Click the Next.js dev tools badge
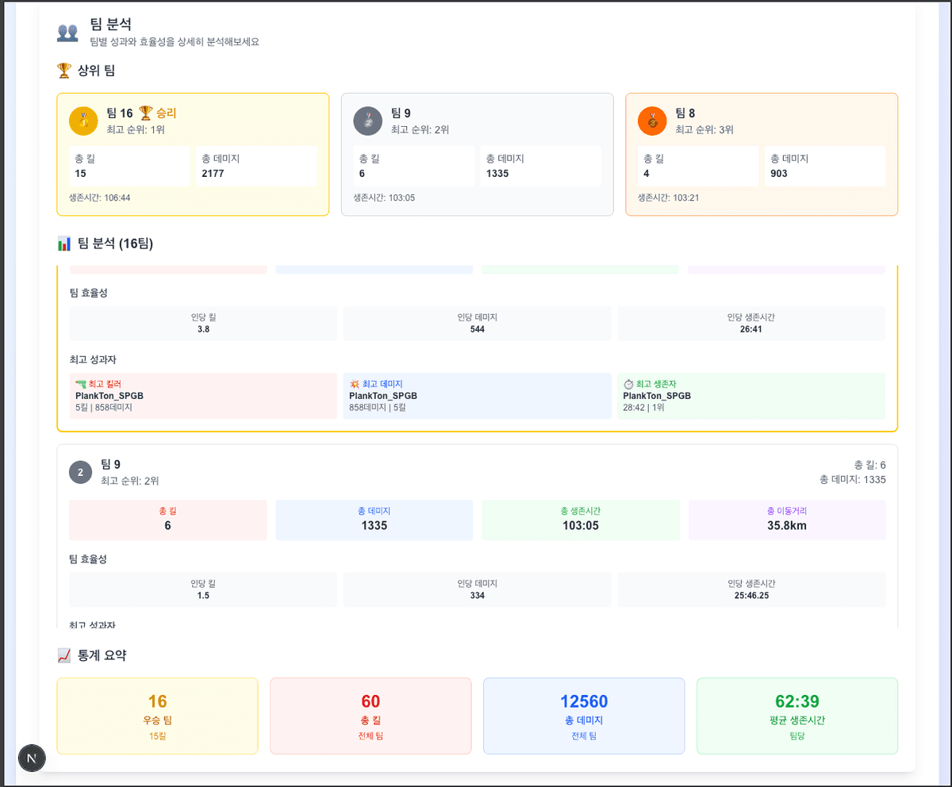 click(32, 758)
